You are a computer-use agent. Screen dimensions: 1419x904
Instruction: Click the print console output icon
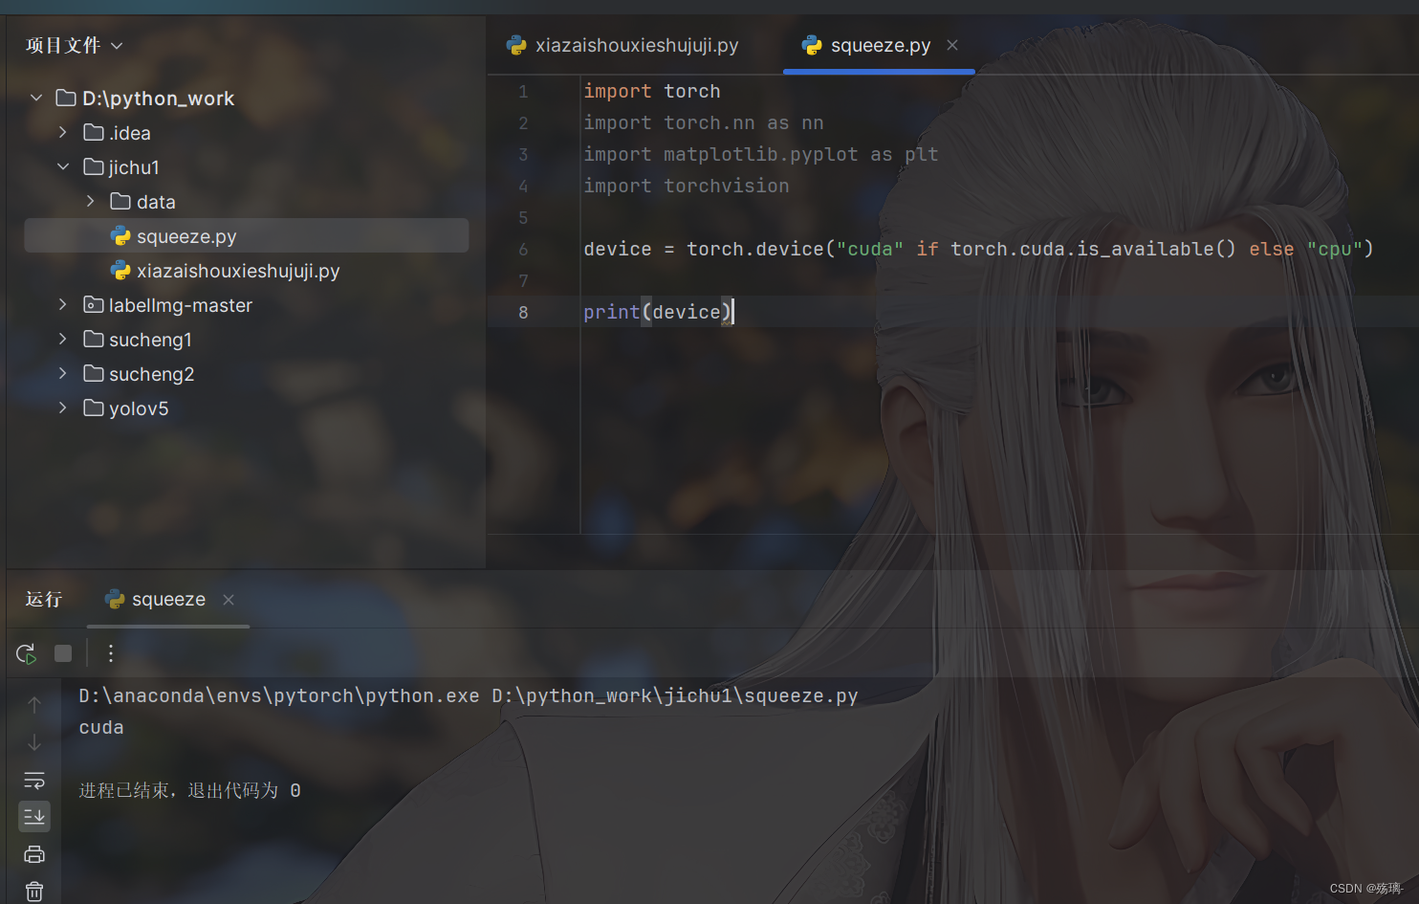(x=34, y=854)
